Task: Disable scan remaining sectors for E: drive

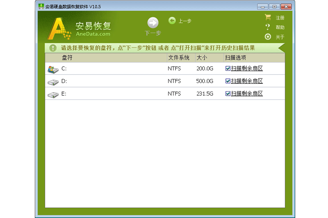Action: [228, 94]
